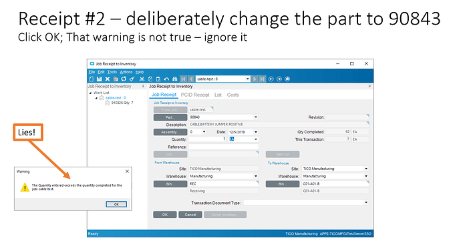Click the Refresh circular arrows toolbar icon
The height and width of the screenshot is (248, 461).
[x=124, y=79]
